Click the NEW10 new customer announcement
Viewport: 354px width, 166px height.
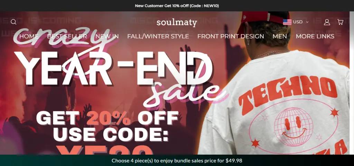tap(177, 6)
